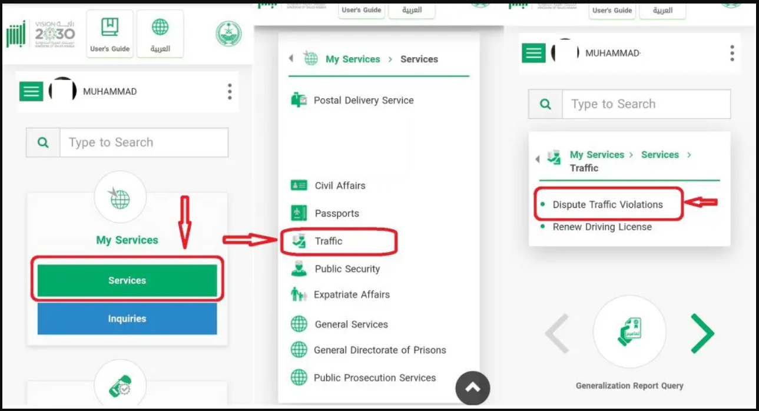The image size is (759, 411).
Task: Open General Services
Action: [x=351, y=324]
